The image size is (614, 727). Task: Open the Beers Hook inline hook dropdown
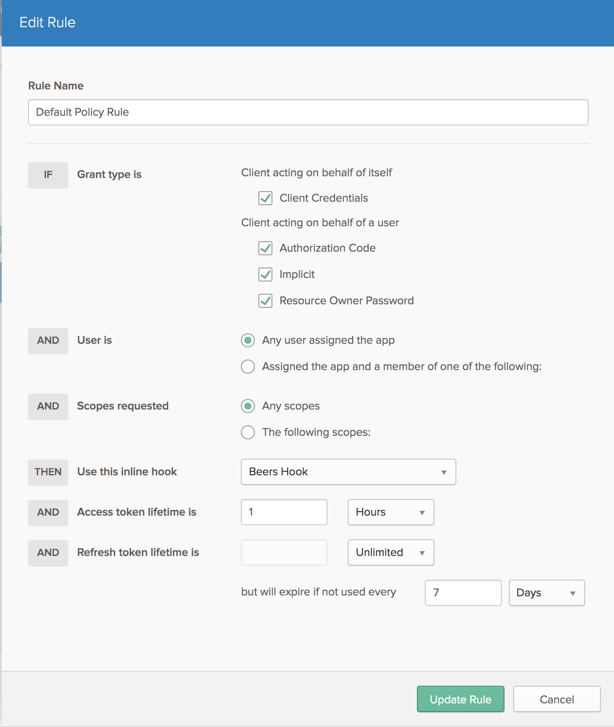(348, 472)
